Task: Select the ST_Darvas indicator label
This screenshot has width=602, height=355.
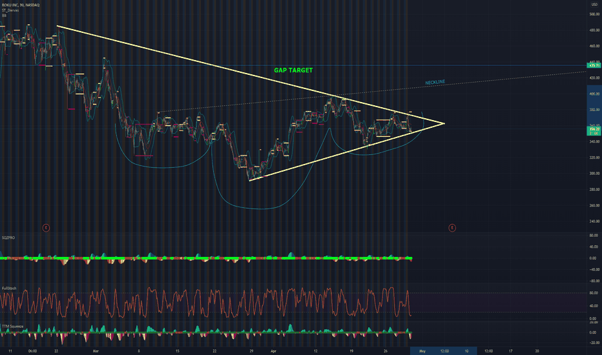Action: point(10,10)
